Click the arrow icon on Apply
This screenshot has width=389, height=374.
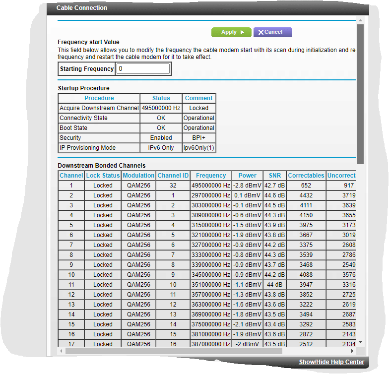click(x=243, y=32)
